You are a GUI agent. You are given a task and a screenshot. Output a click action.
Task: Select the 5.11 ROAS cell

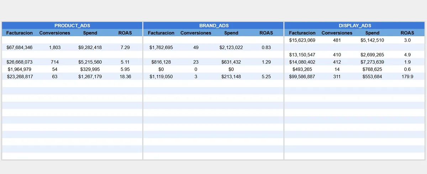click(125, 62)
